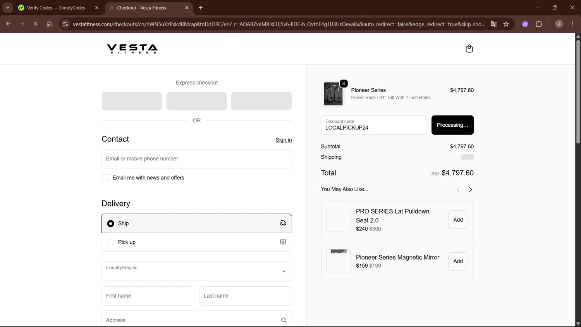The width and height of the screenshot is (581, 327).
Task: Show next recommended products arrow
Action: click(x=470, y=189)
